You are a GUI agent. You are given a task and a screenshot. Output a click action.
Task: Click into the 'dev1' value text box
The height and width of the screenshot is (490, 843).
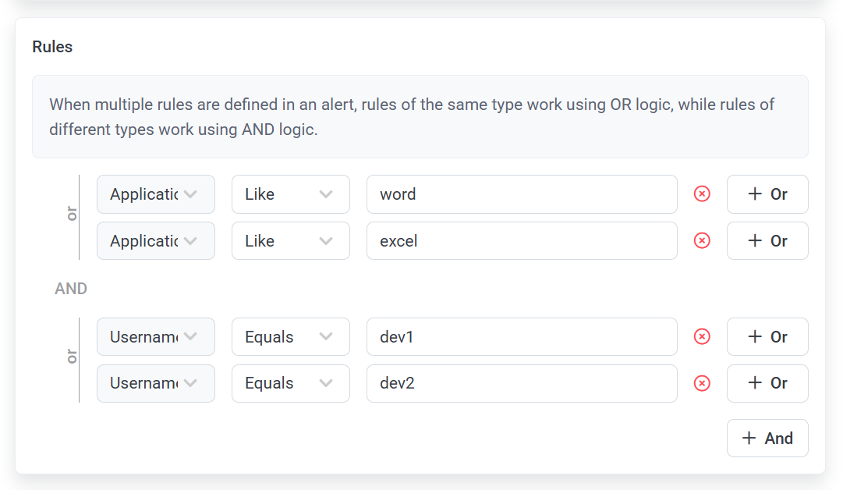(521, 337)
